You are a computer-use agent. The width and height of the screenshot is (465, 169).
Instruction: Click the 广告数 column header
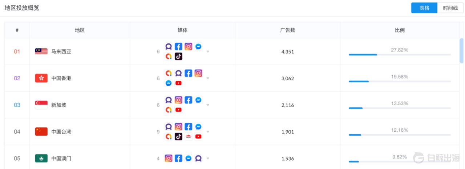click(287, 30)
